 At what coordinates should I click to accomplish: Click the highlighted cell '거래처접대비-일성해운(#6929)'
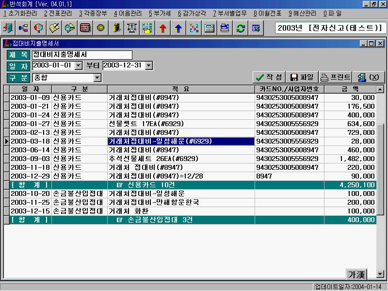tap(181, 141)
